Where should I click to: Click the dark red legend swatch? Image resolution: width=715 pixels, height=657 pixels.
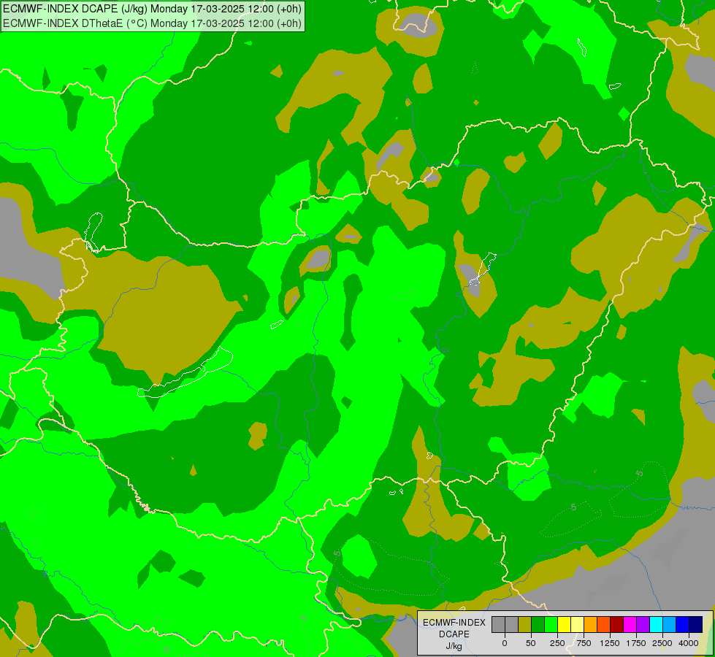(x=616, y=625)
